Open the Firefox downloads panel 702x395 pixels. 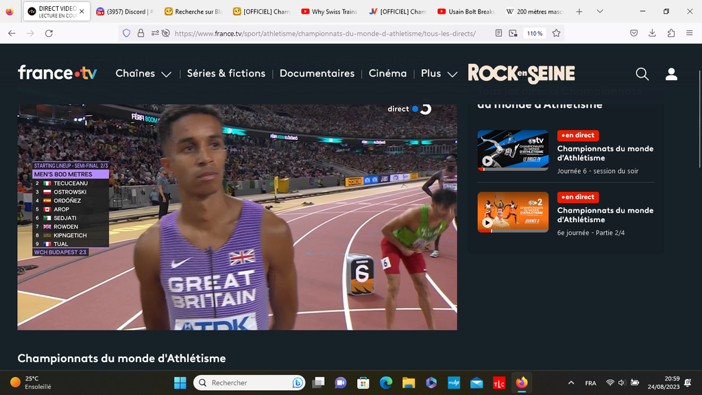[x=653, y=33]
